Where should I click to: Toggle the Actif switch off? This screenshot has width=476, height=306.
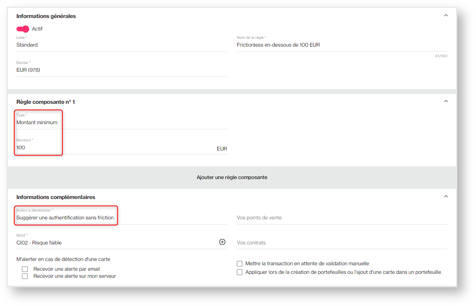(23, 29)
